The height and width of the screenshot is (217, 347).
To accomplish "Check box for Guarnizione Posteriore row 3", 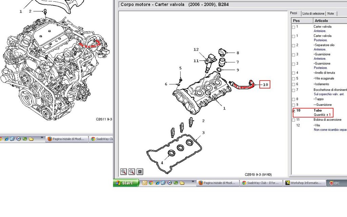I will point(293,64).
